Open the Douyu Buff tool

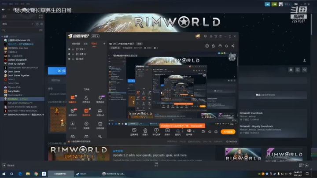click(x=100, y=112)
